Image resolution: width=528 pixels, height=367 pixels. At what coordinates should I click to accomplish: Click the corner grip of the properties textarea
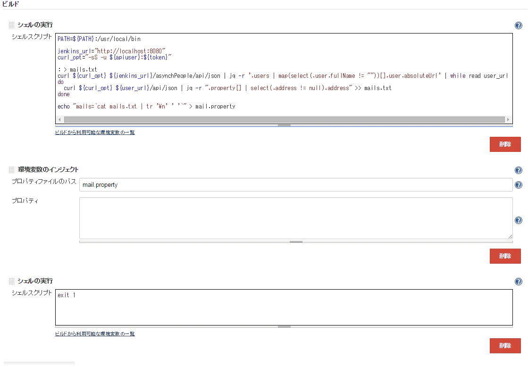click(510, 237)
